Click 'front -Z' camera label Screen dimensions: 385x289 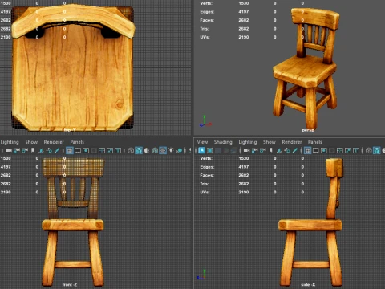(x=70, y=285)
